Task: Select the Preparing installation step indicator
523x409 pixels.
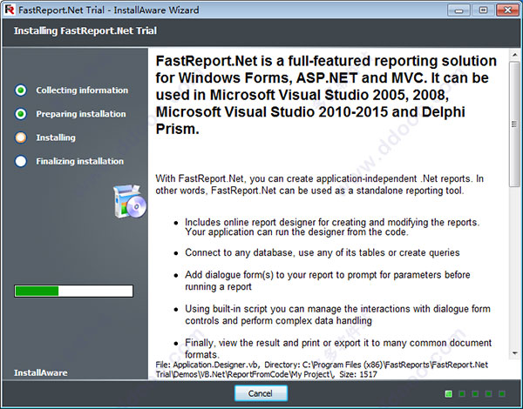Action: [21, 114]
